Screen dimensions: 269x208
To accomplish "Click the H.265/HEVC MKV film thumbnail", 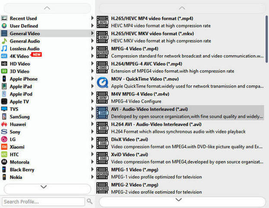I will [102, 37].
